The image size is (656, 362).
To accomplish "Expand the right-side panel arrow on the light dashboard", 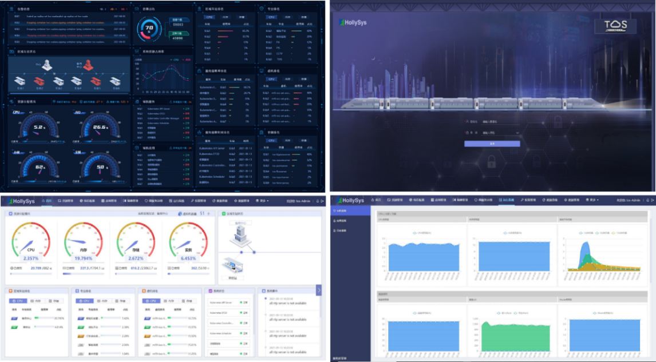I will click(319, 291).
